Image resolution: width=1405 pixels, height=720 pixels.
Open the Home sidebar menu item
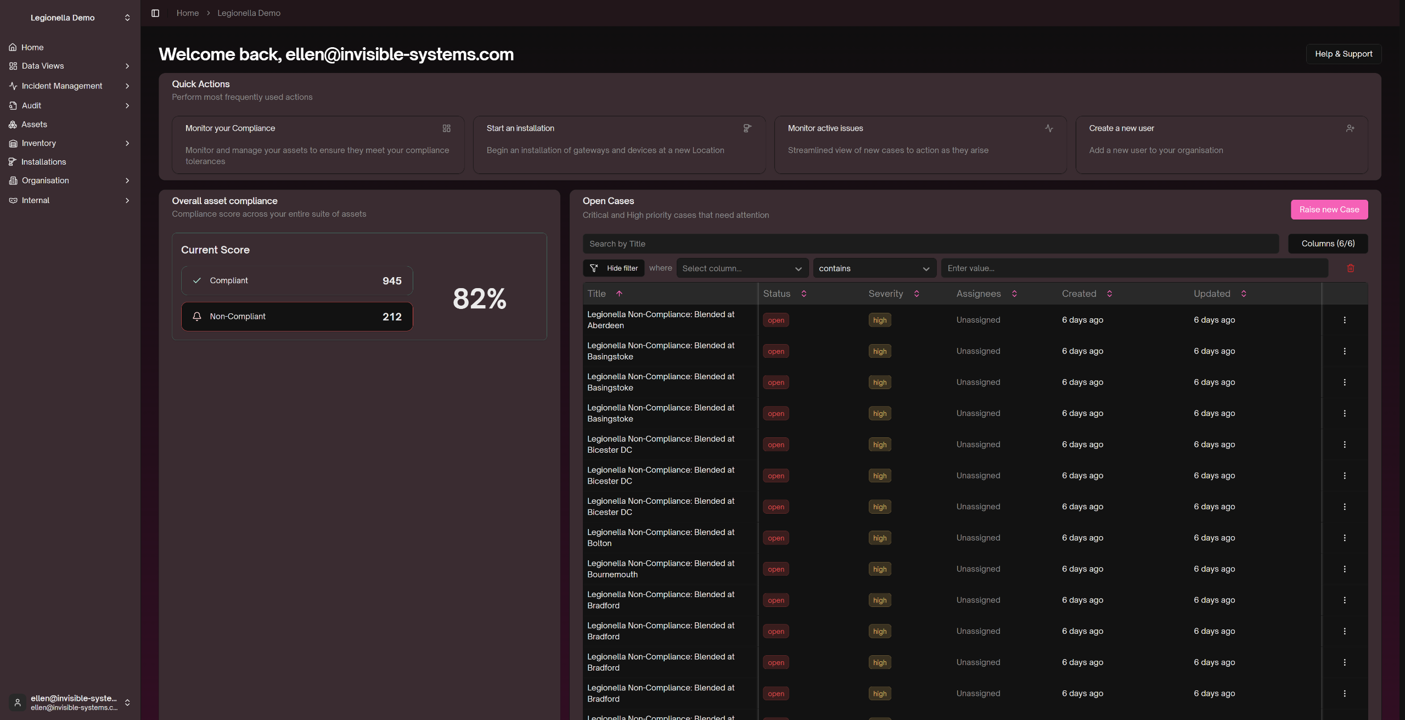pos(32,48)
